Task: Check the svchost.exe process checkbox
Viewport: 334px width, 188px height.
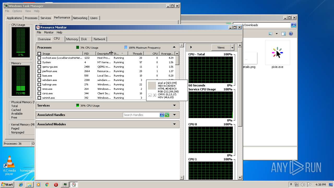Action: pyautogui.click(x=39, y=58)
